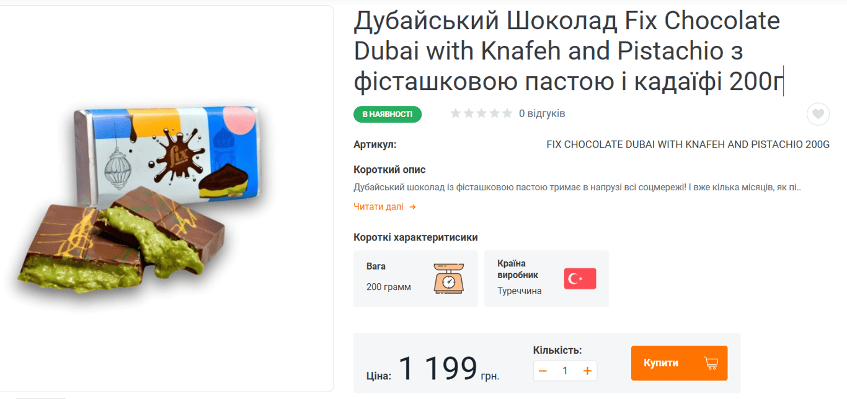Rate product with the fifth star
Viewport: 847px width, 399px height.
pos(507,113)
